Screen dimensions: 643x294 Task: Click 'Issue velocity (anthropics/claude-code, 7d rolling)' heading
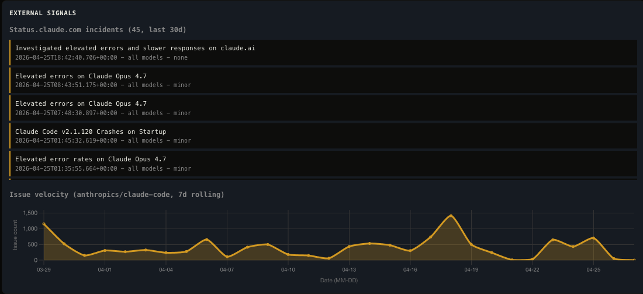(117, 195)
